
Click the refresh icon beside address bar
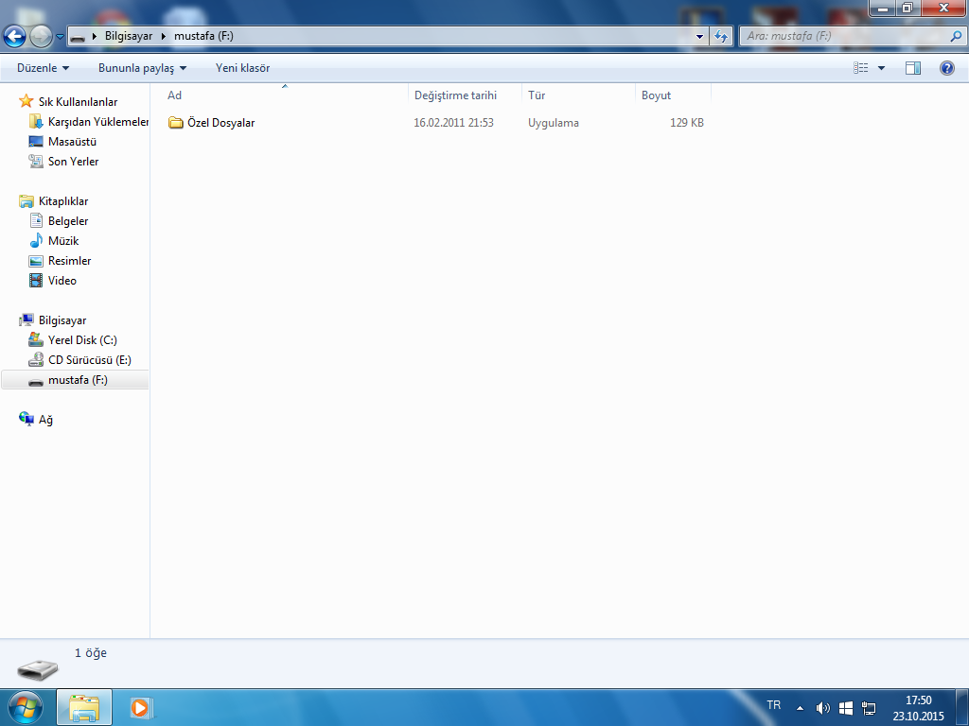[x=721, y=37]
